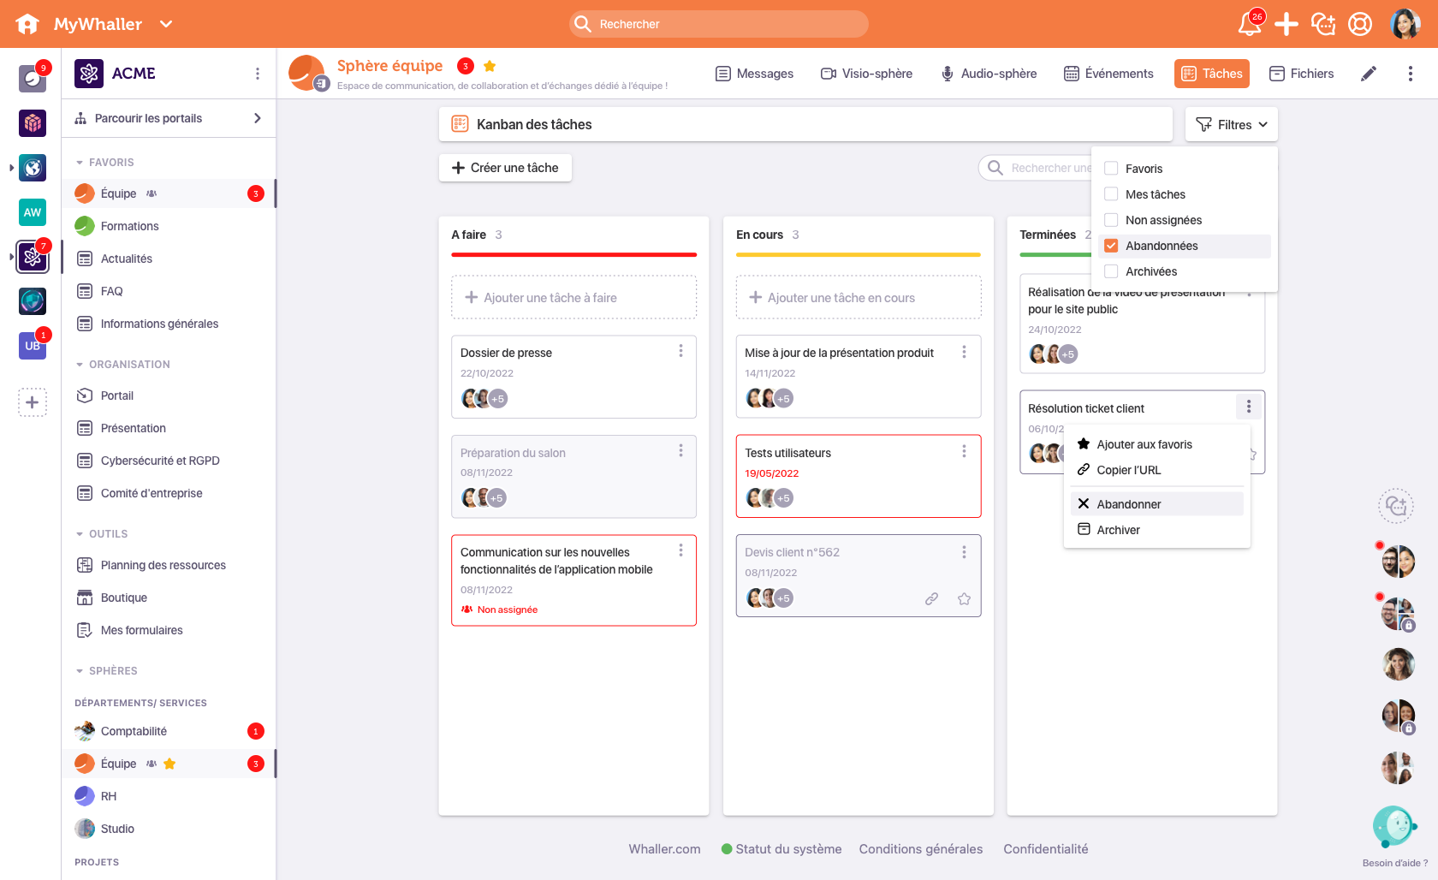The image size is (1438, 880).
Task: Click Créer une tâche button
Action: tap(505, 168)
